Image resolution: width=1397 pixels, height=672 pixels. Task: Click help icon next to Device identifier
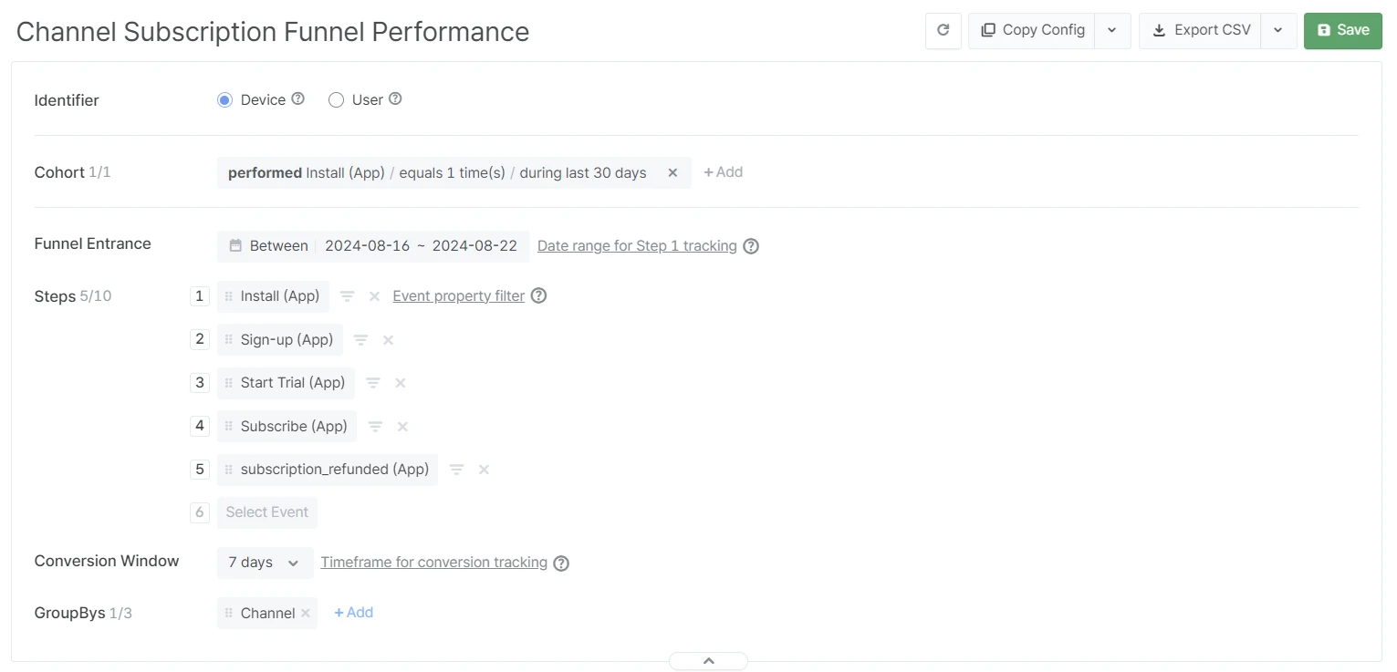point(297,99)
